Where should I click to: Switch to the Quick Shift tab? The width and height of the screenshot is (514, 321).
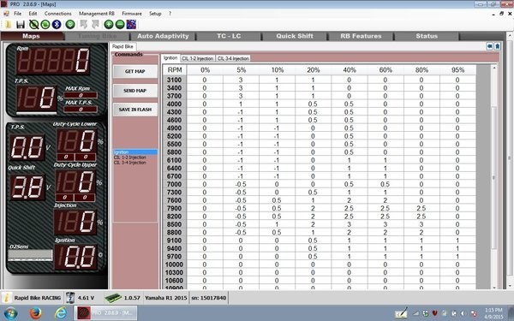tap(295, 36)
